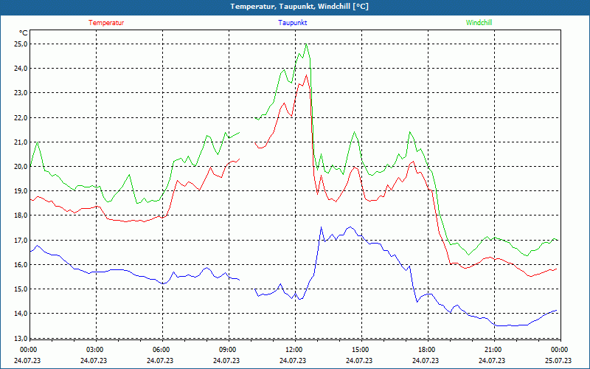Click the red Temperatur legend label
This screenshot has width=590, height=369.
[x=106, y=23]
